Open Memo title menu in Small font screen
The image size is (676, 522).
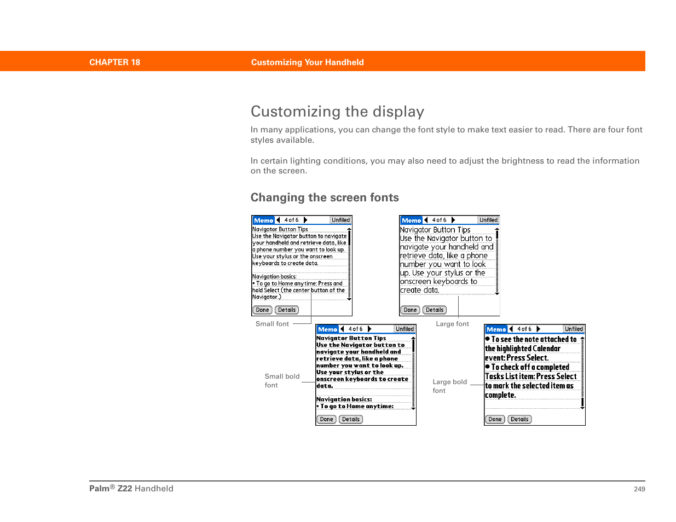(x=263, y=221)
